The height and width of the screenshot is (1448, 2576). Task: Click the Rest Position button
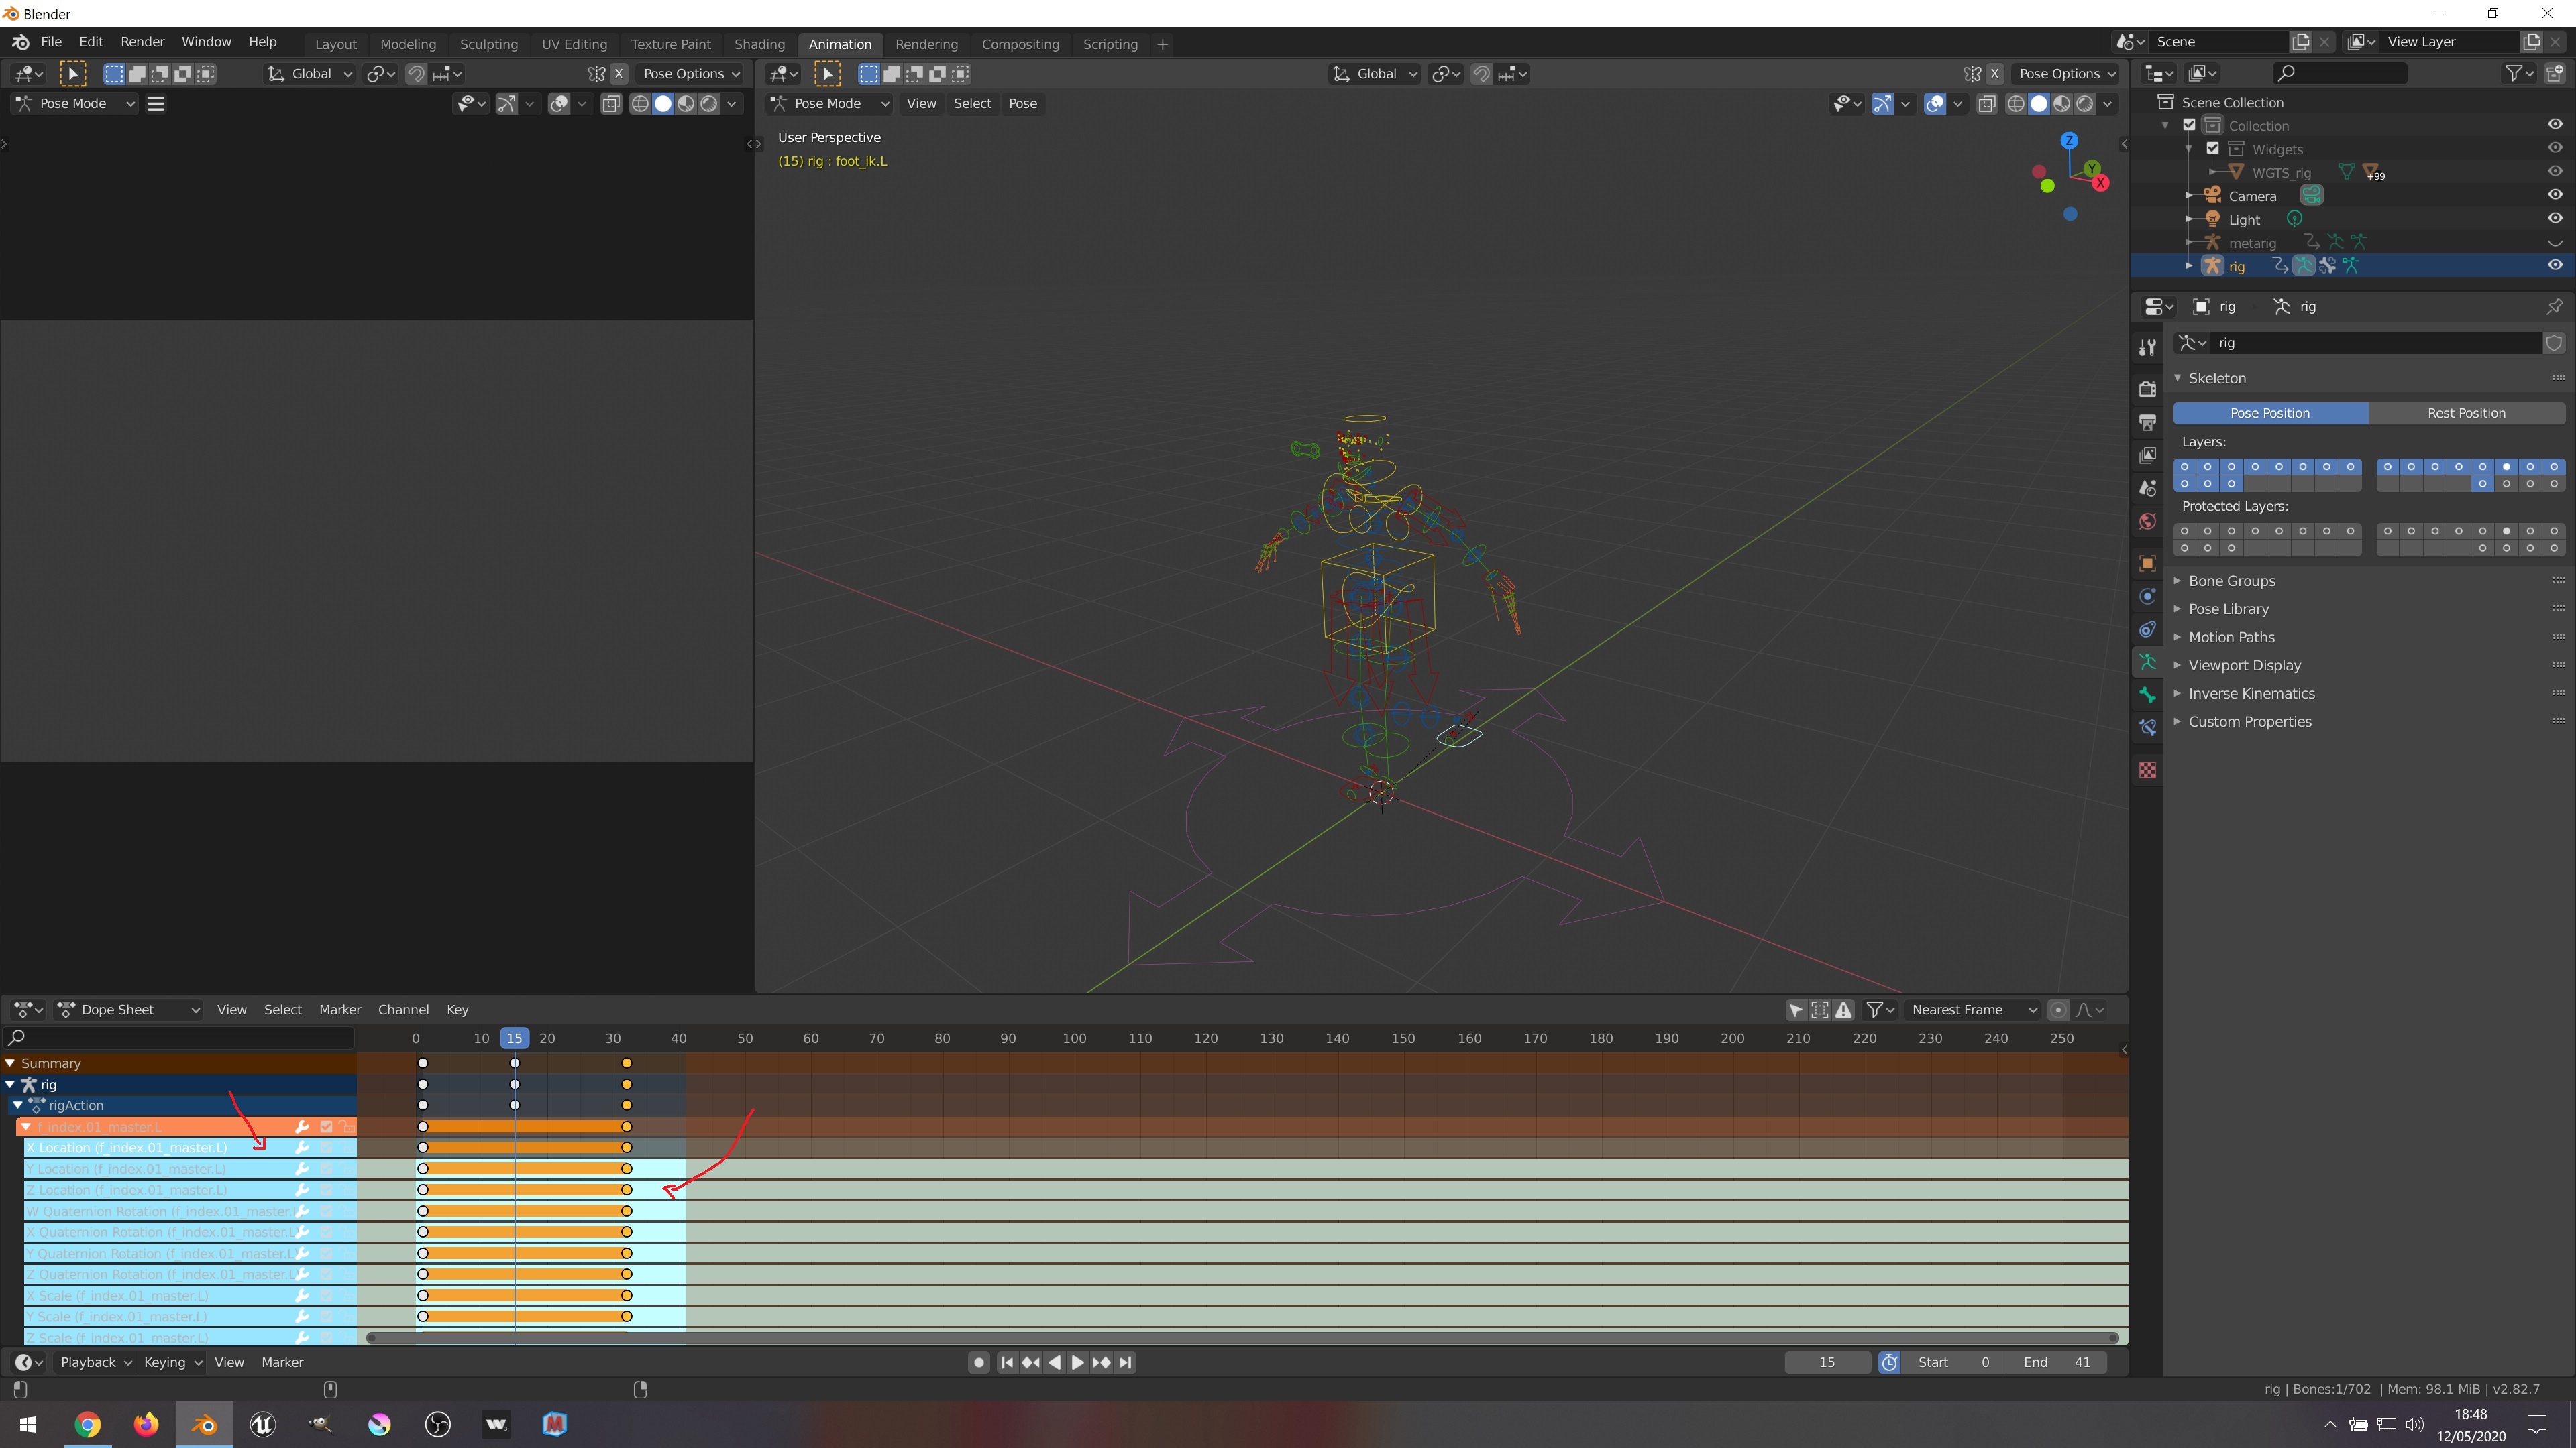tap(2466, 413)
